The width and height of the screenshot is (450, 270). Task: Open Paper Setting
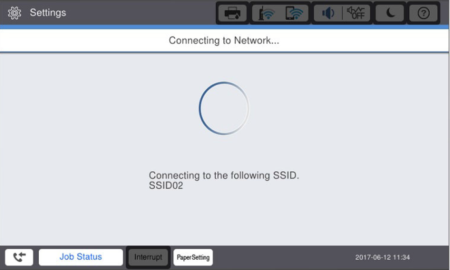click(193, 257)
